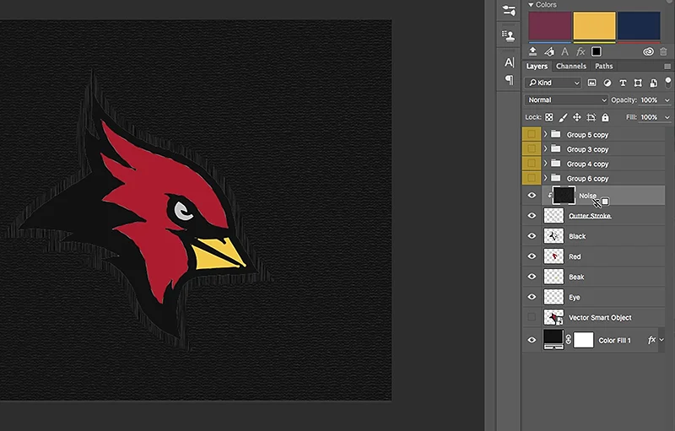Filter layers by type layers icon

point(623,83)
